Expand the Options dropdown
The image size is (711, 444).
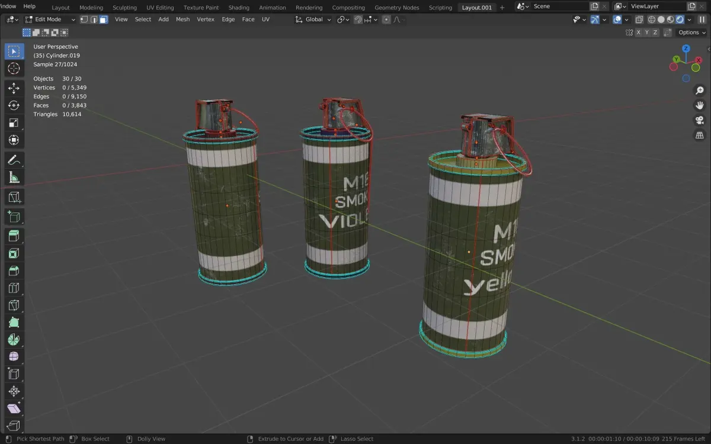691,33
